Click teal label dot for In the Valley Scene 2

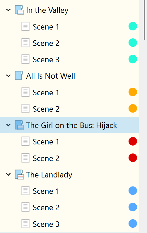(133, 43)
